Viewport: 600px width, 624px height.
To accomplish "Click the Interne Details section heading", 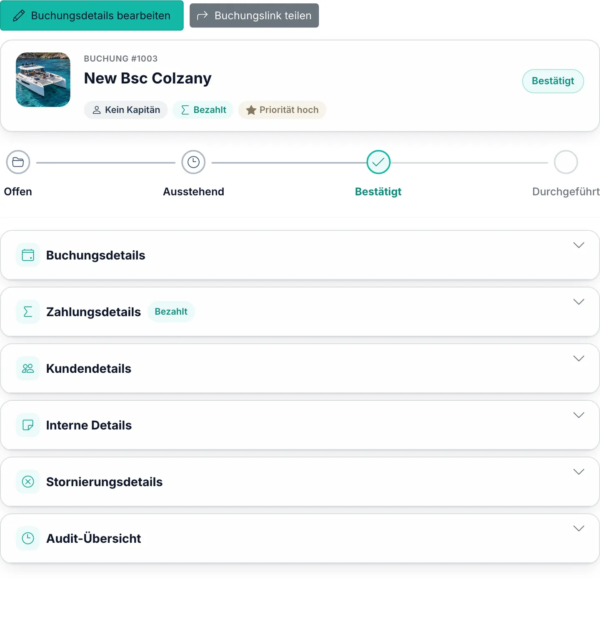I will (x=89, y=425).
